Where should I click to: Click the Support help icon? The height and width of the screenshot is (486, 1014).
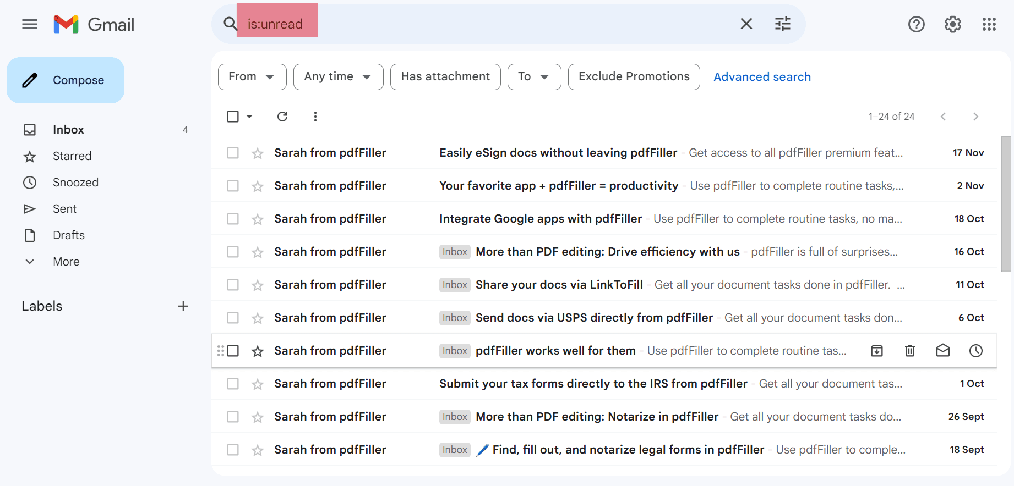click(x=916, y=24)
